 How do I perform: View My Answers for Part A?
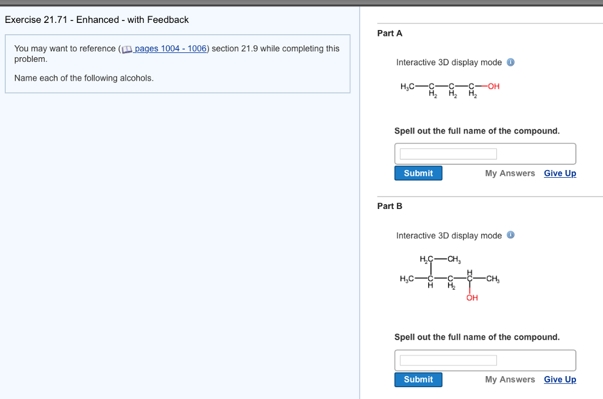point(510,173)
